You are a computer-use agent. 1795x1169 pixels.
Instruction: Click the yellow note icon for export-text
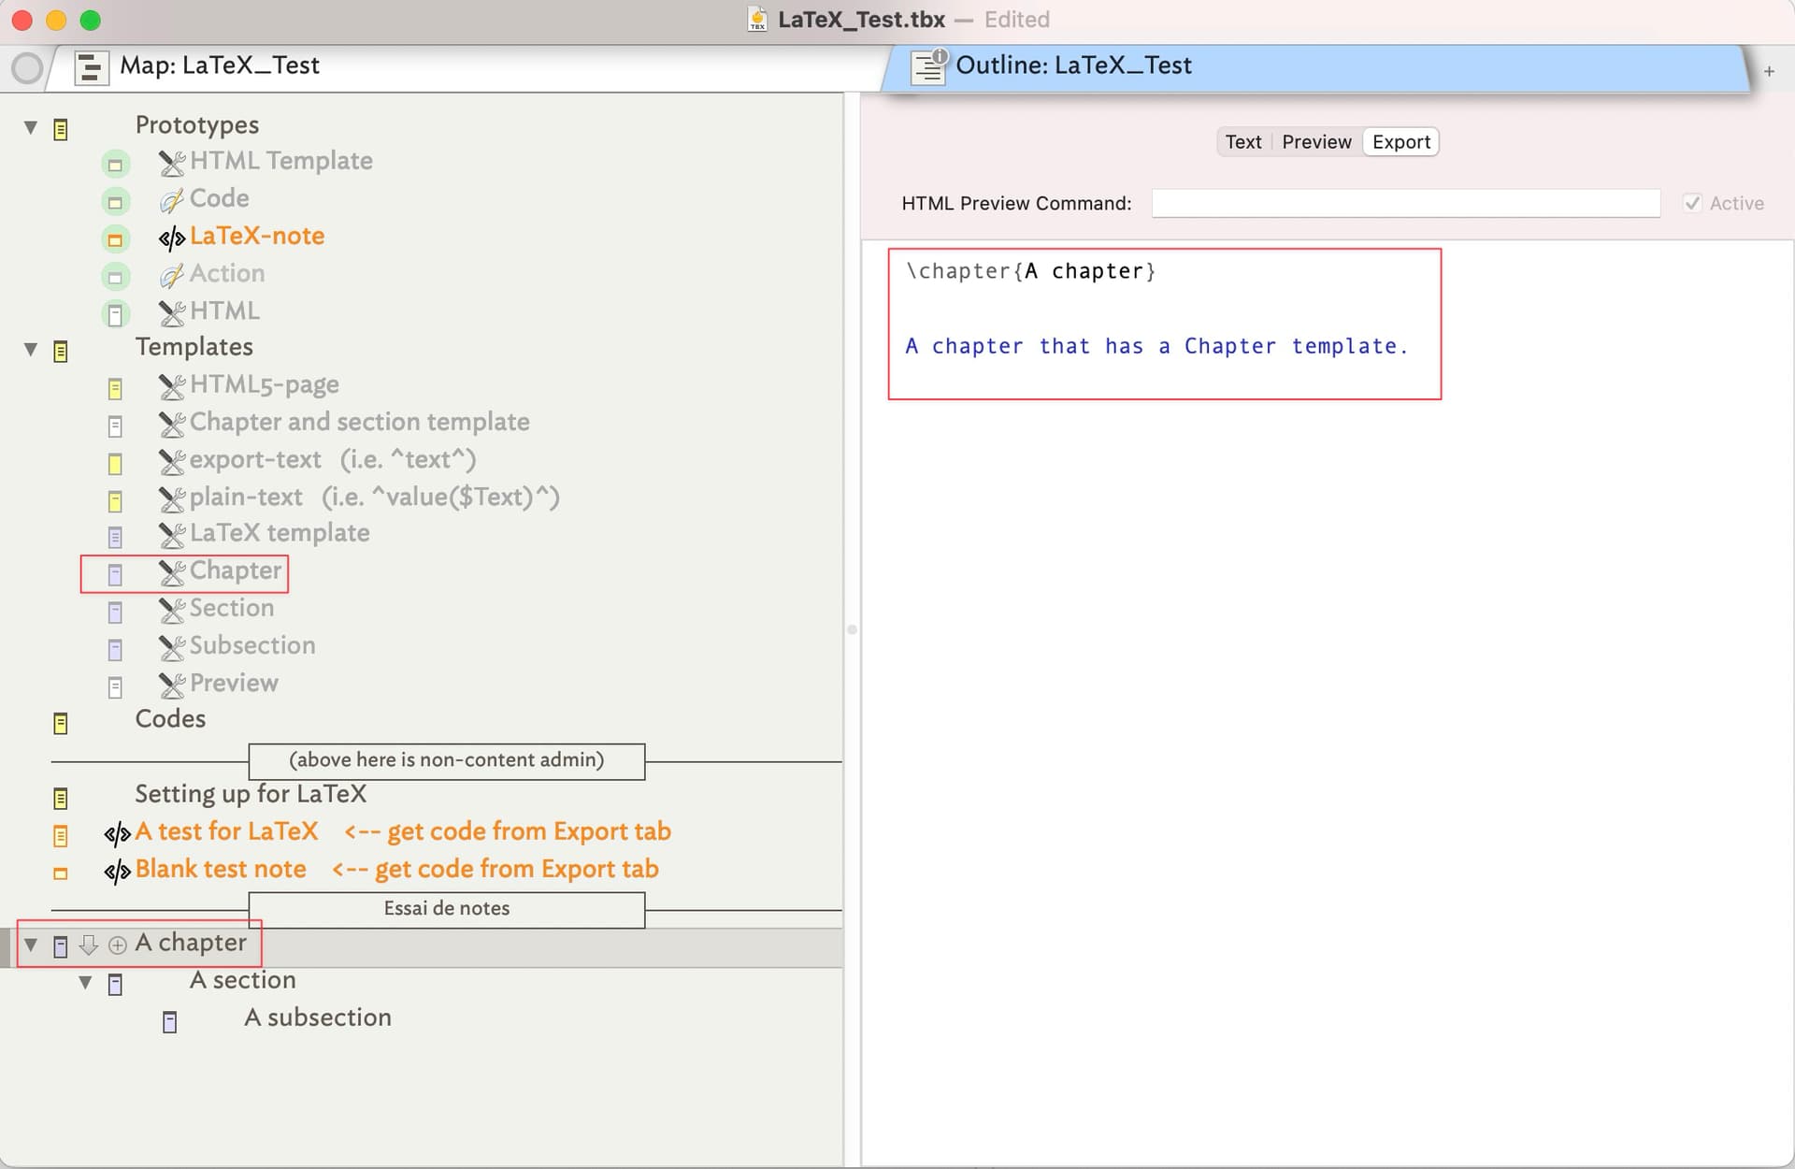(115, 463)
